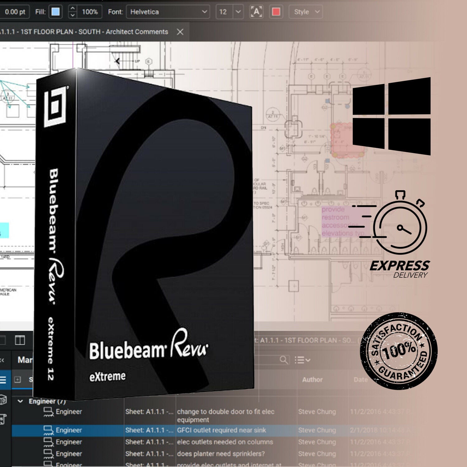The height and width of the screenshot is (467, 467).
Task: Sort by the Author column header
Action: [x=312, y=380]
